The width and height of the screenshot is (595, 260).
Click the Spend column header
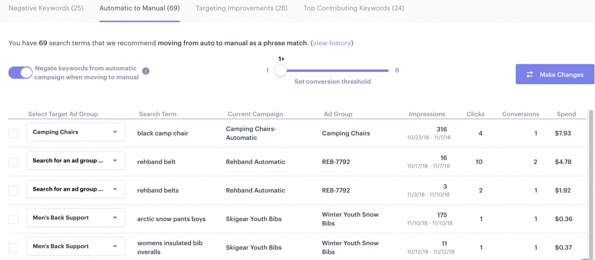(566, 114)
